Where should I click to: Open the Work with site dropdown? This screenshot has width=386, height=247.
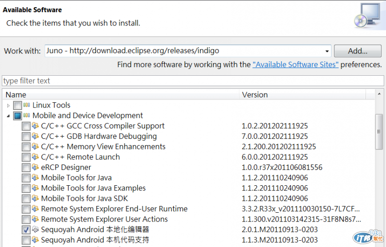point(327,51)
